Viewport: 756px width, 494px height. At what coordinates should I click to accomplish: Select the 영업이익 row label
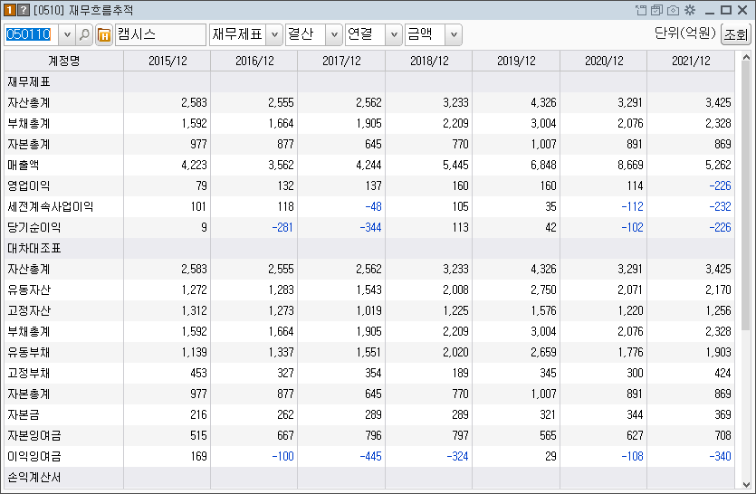click(29, 186)
